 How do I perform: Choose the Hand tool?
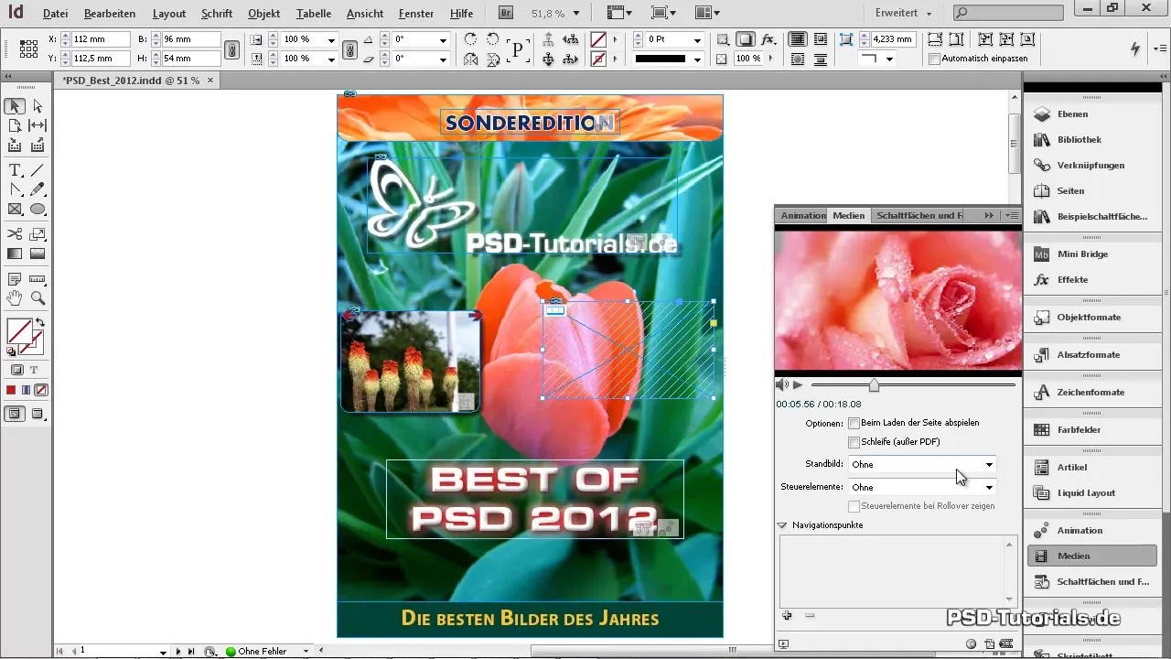[16, 298]
